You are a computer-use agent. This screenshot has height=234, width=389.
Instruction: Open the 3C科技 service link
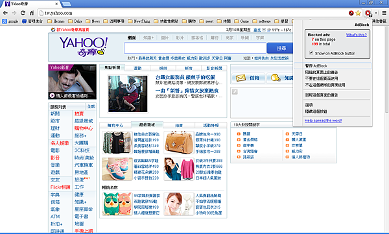point(82,150)
